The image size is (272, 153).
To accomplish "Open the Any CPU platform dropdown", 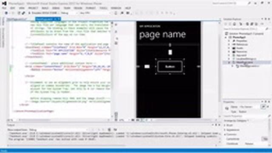I will [x=95, y=13].
